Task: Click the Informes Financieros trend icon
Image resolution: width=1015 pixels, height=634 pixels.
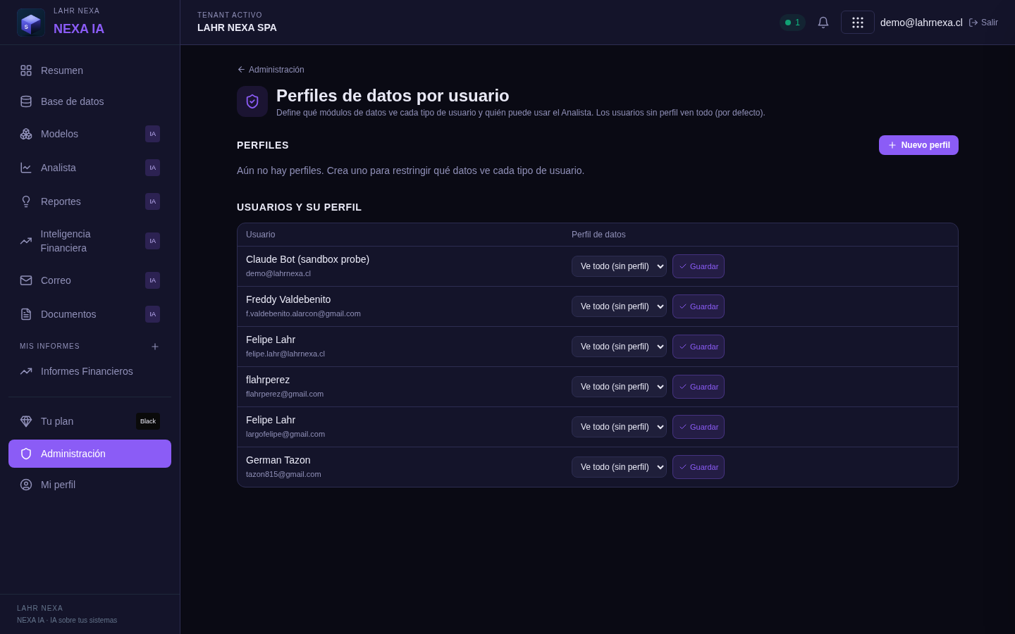Action: coord(26,371)
